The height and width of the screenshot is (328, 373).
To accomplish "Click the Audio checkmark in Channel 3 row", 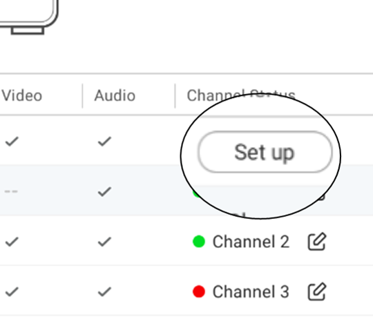I will pyautogui.click(x=104, y=291).
